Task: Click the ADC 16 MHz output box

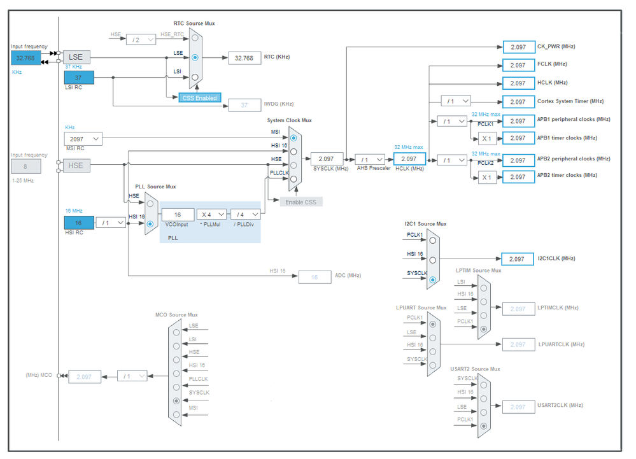Action: [314, 277]
